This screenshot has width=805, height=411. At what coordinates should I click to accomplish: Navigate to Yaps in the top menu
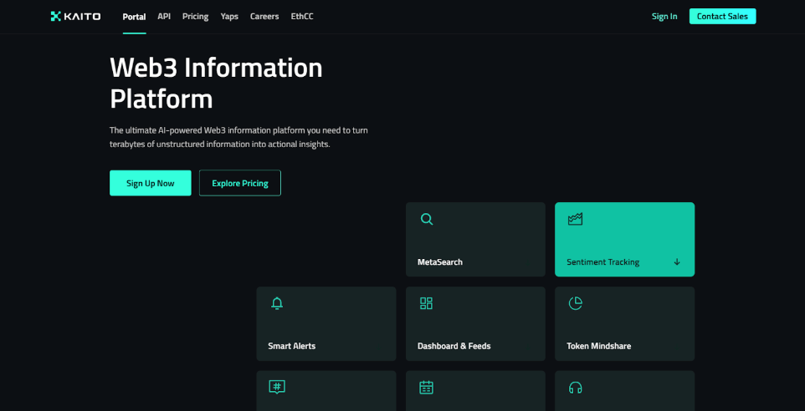pos(229,17)
